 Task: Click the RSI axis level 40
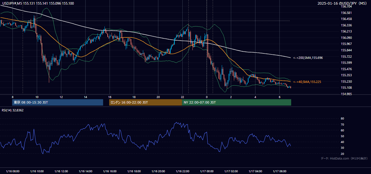(x=343, y=142)
